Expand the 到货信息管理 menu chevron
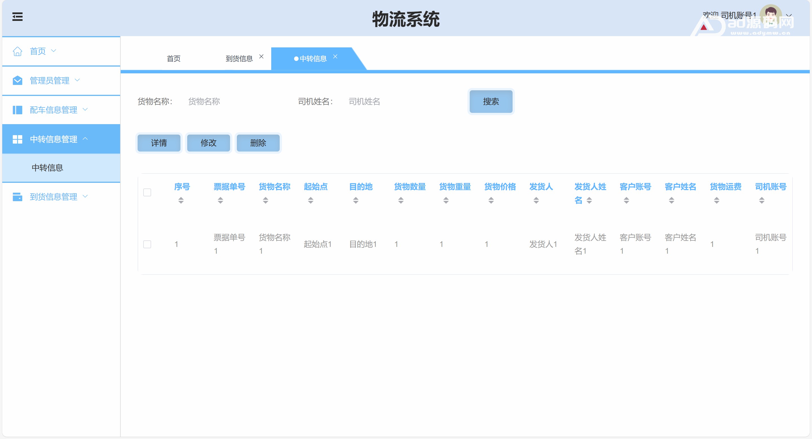 (85, 196)
